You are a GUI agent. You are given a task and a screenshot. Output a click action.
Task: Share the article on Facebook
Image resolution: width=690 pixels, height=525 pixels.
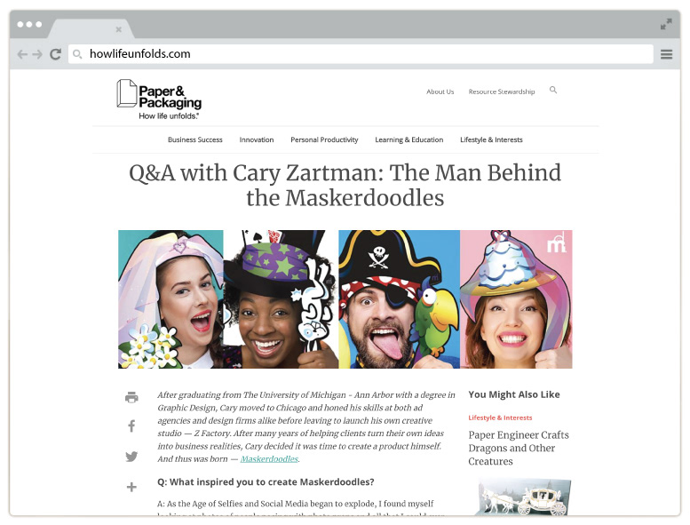(x=131, y=426)
